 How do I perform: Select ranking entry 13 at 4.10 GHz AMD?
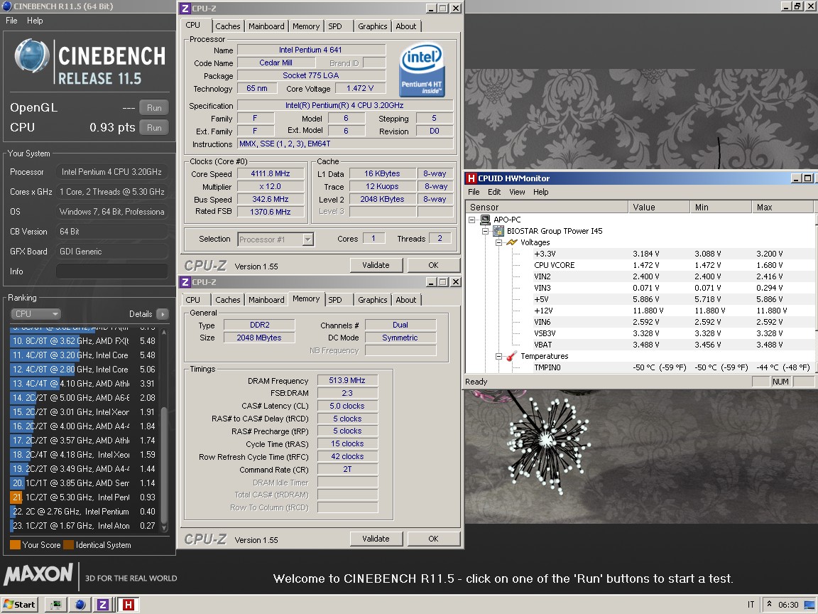[x=84, y=383]
